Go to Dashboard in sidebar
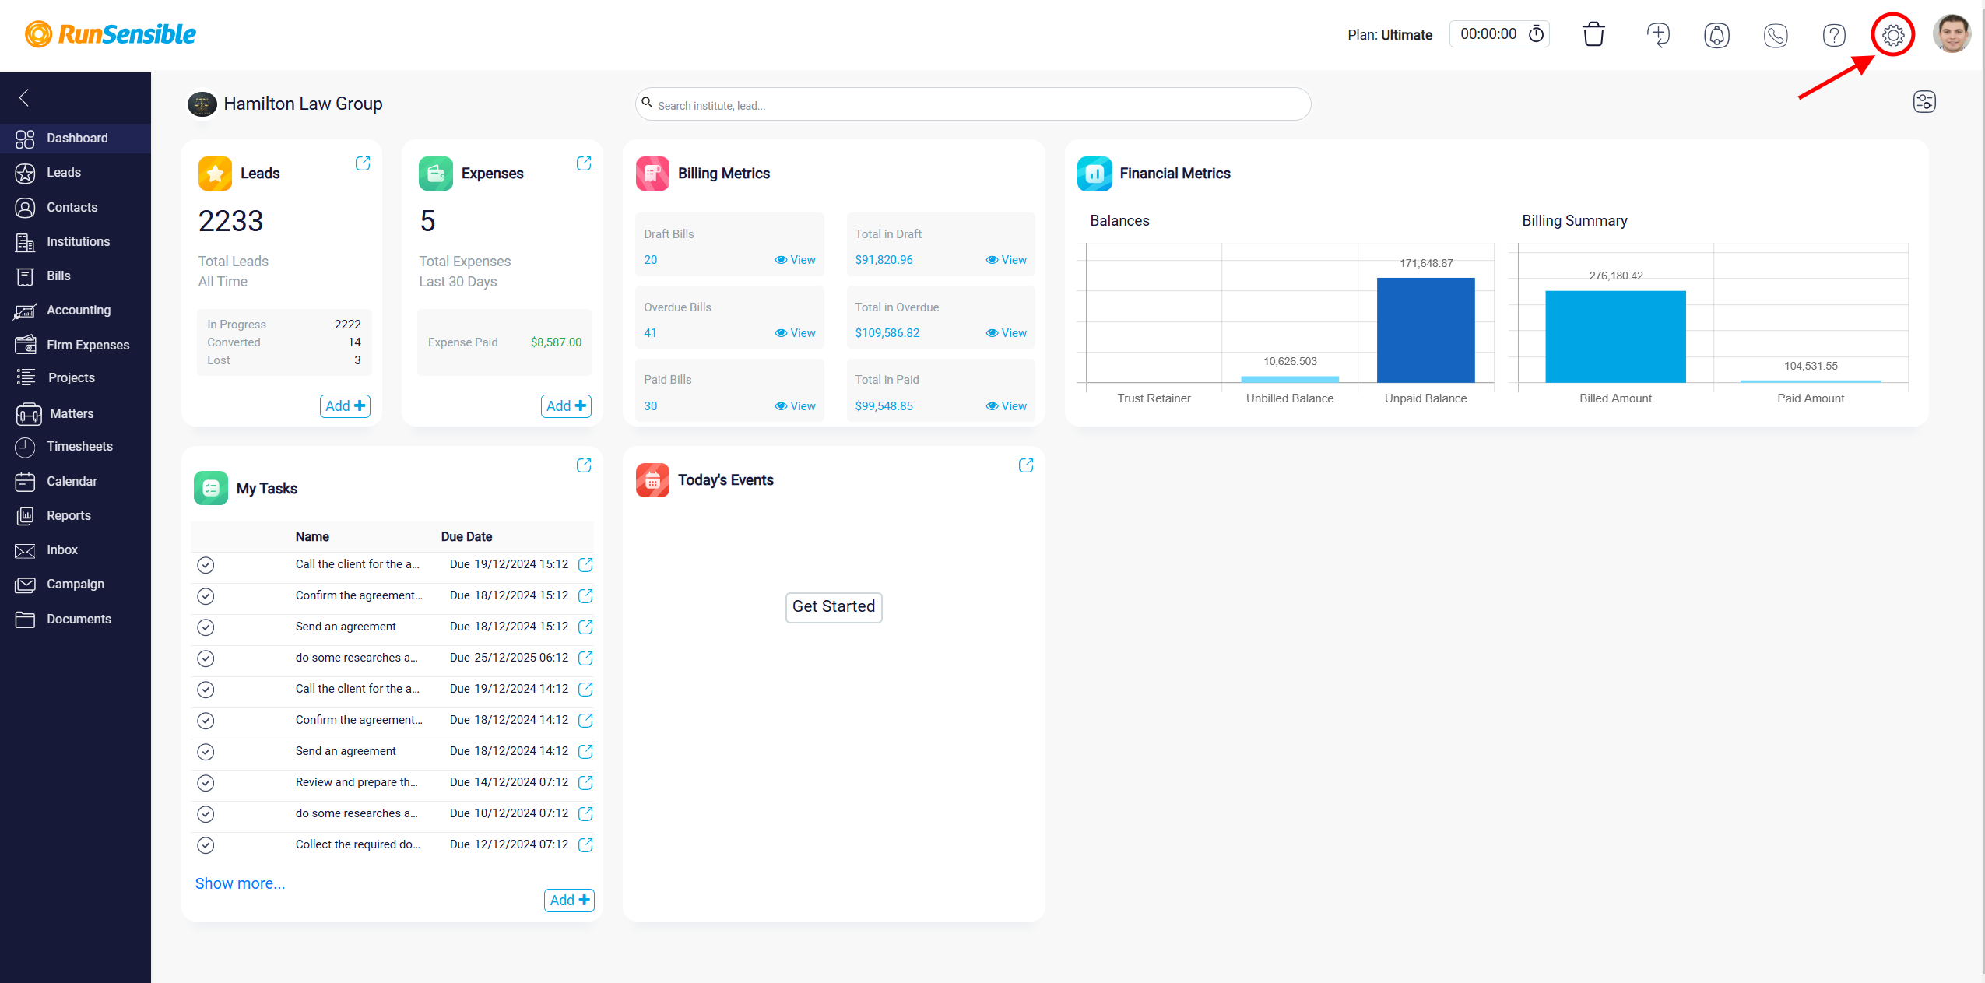 coord(76,139)
